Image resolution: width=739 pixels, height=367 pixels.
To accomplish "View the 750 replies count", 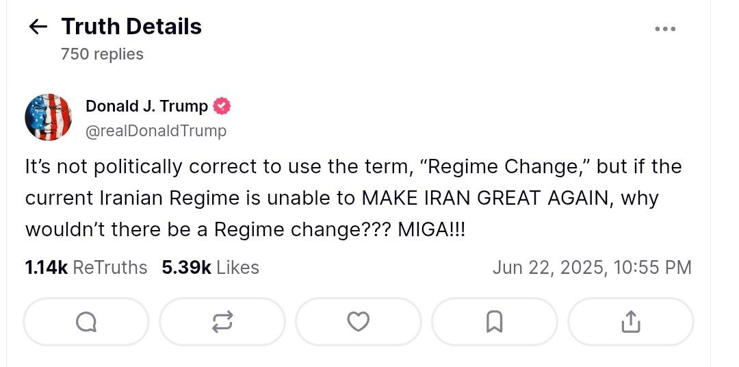I will pos(102,54).
